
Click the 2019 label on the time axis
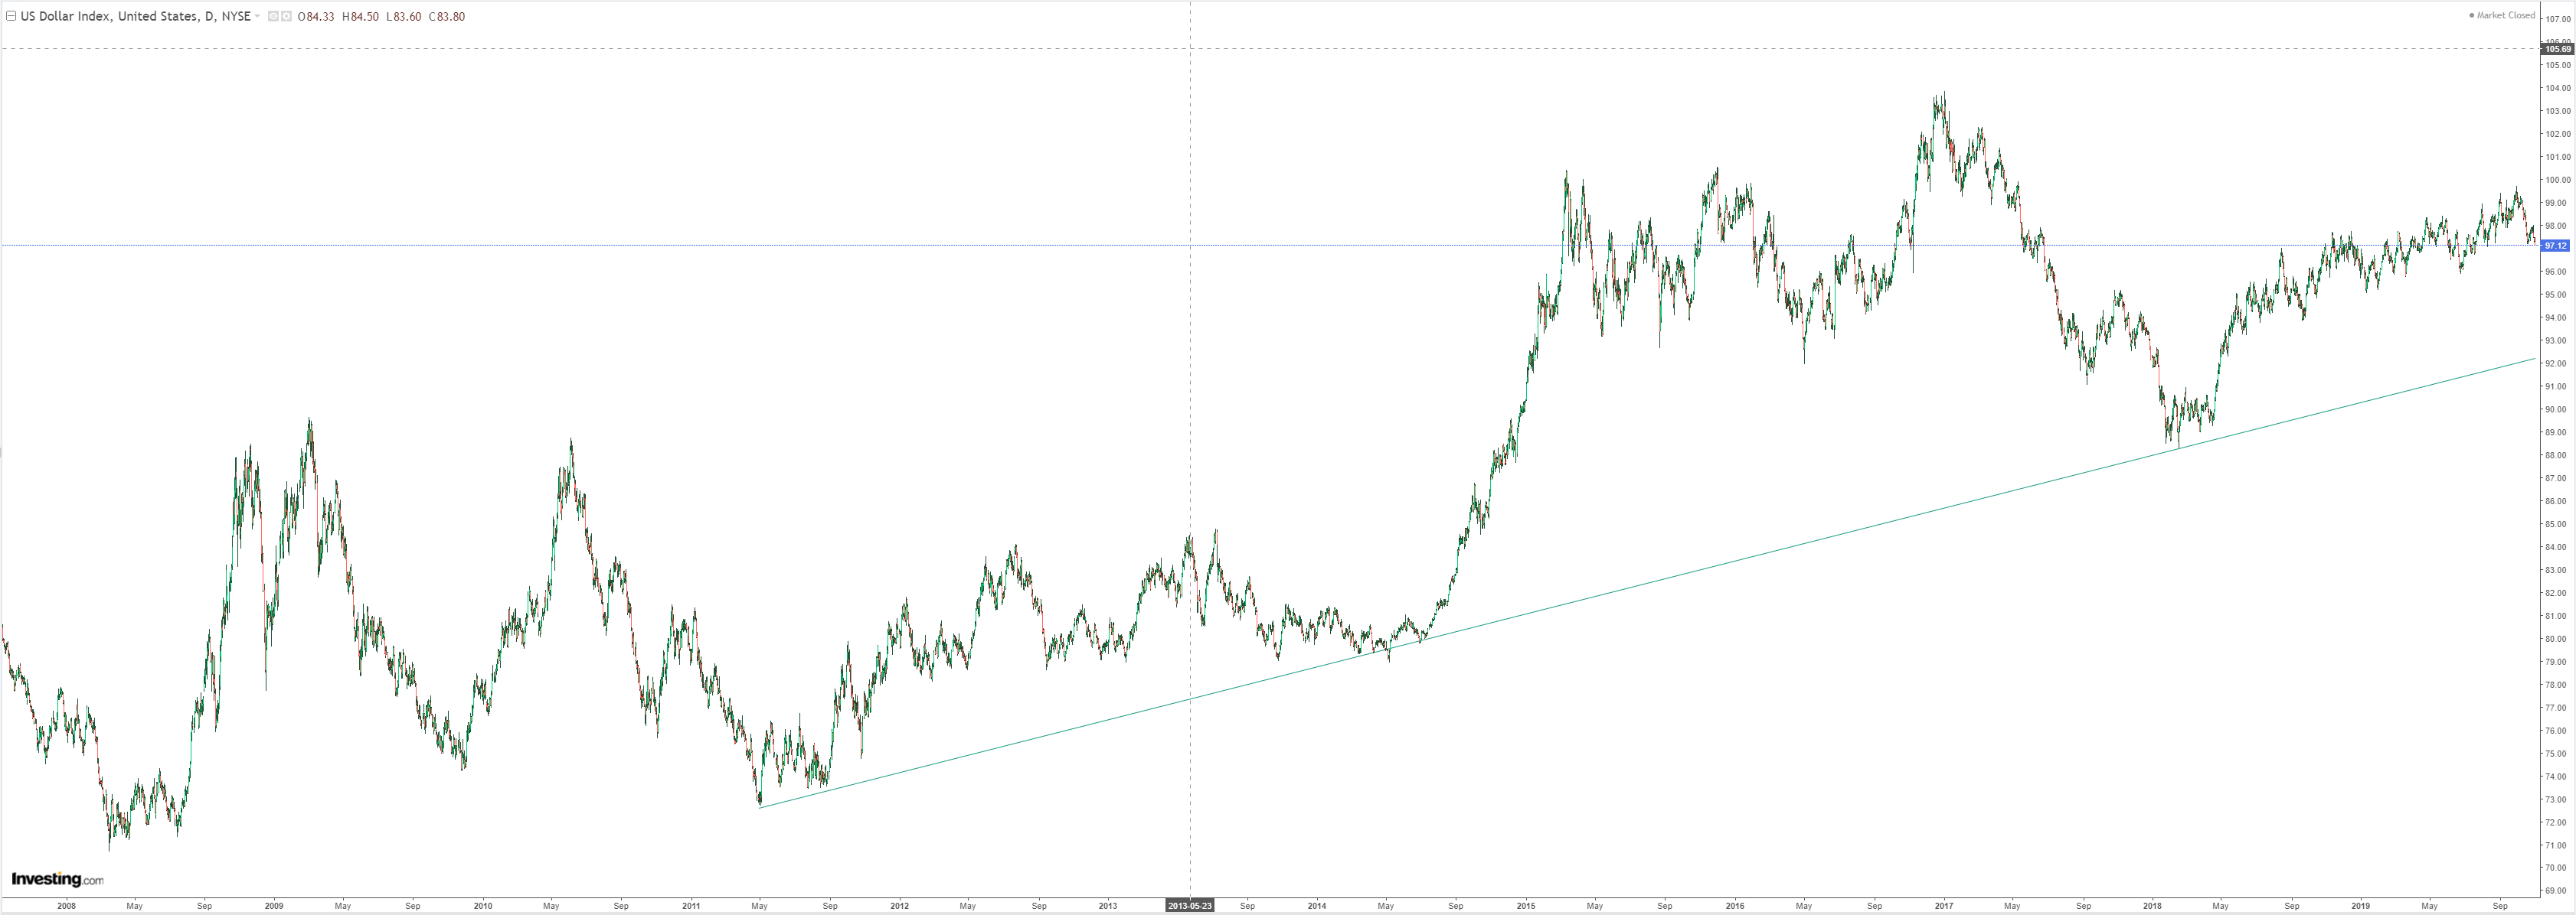click(x=2360, y=906)
